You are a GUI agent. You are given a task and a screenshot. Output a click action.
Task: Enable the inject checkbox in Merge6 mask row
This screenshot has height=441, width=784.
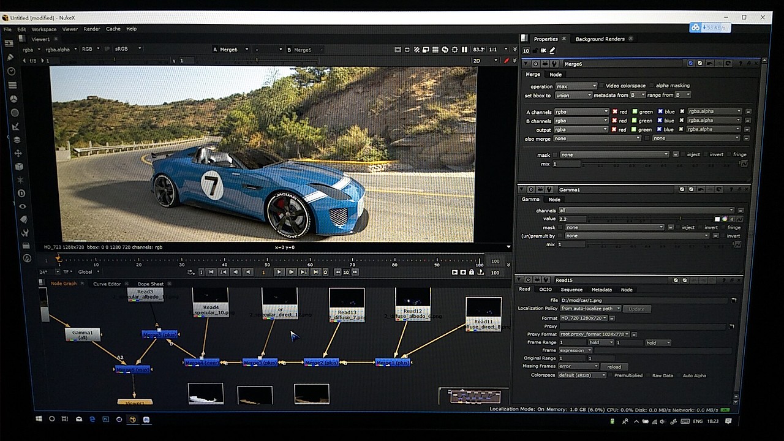(x=682, y=154)
